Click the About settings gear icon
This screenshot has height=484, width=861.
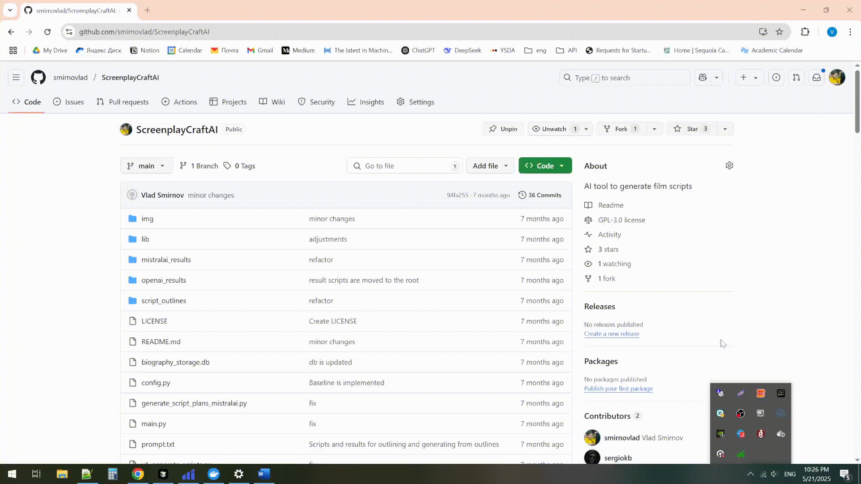[729, 166]
